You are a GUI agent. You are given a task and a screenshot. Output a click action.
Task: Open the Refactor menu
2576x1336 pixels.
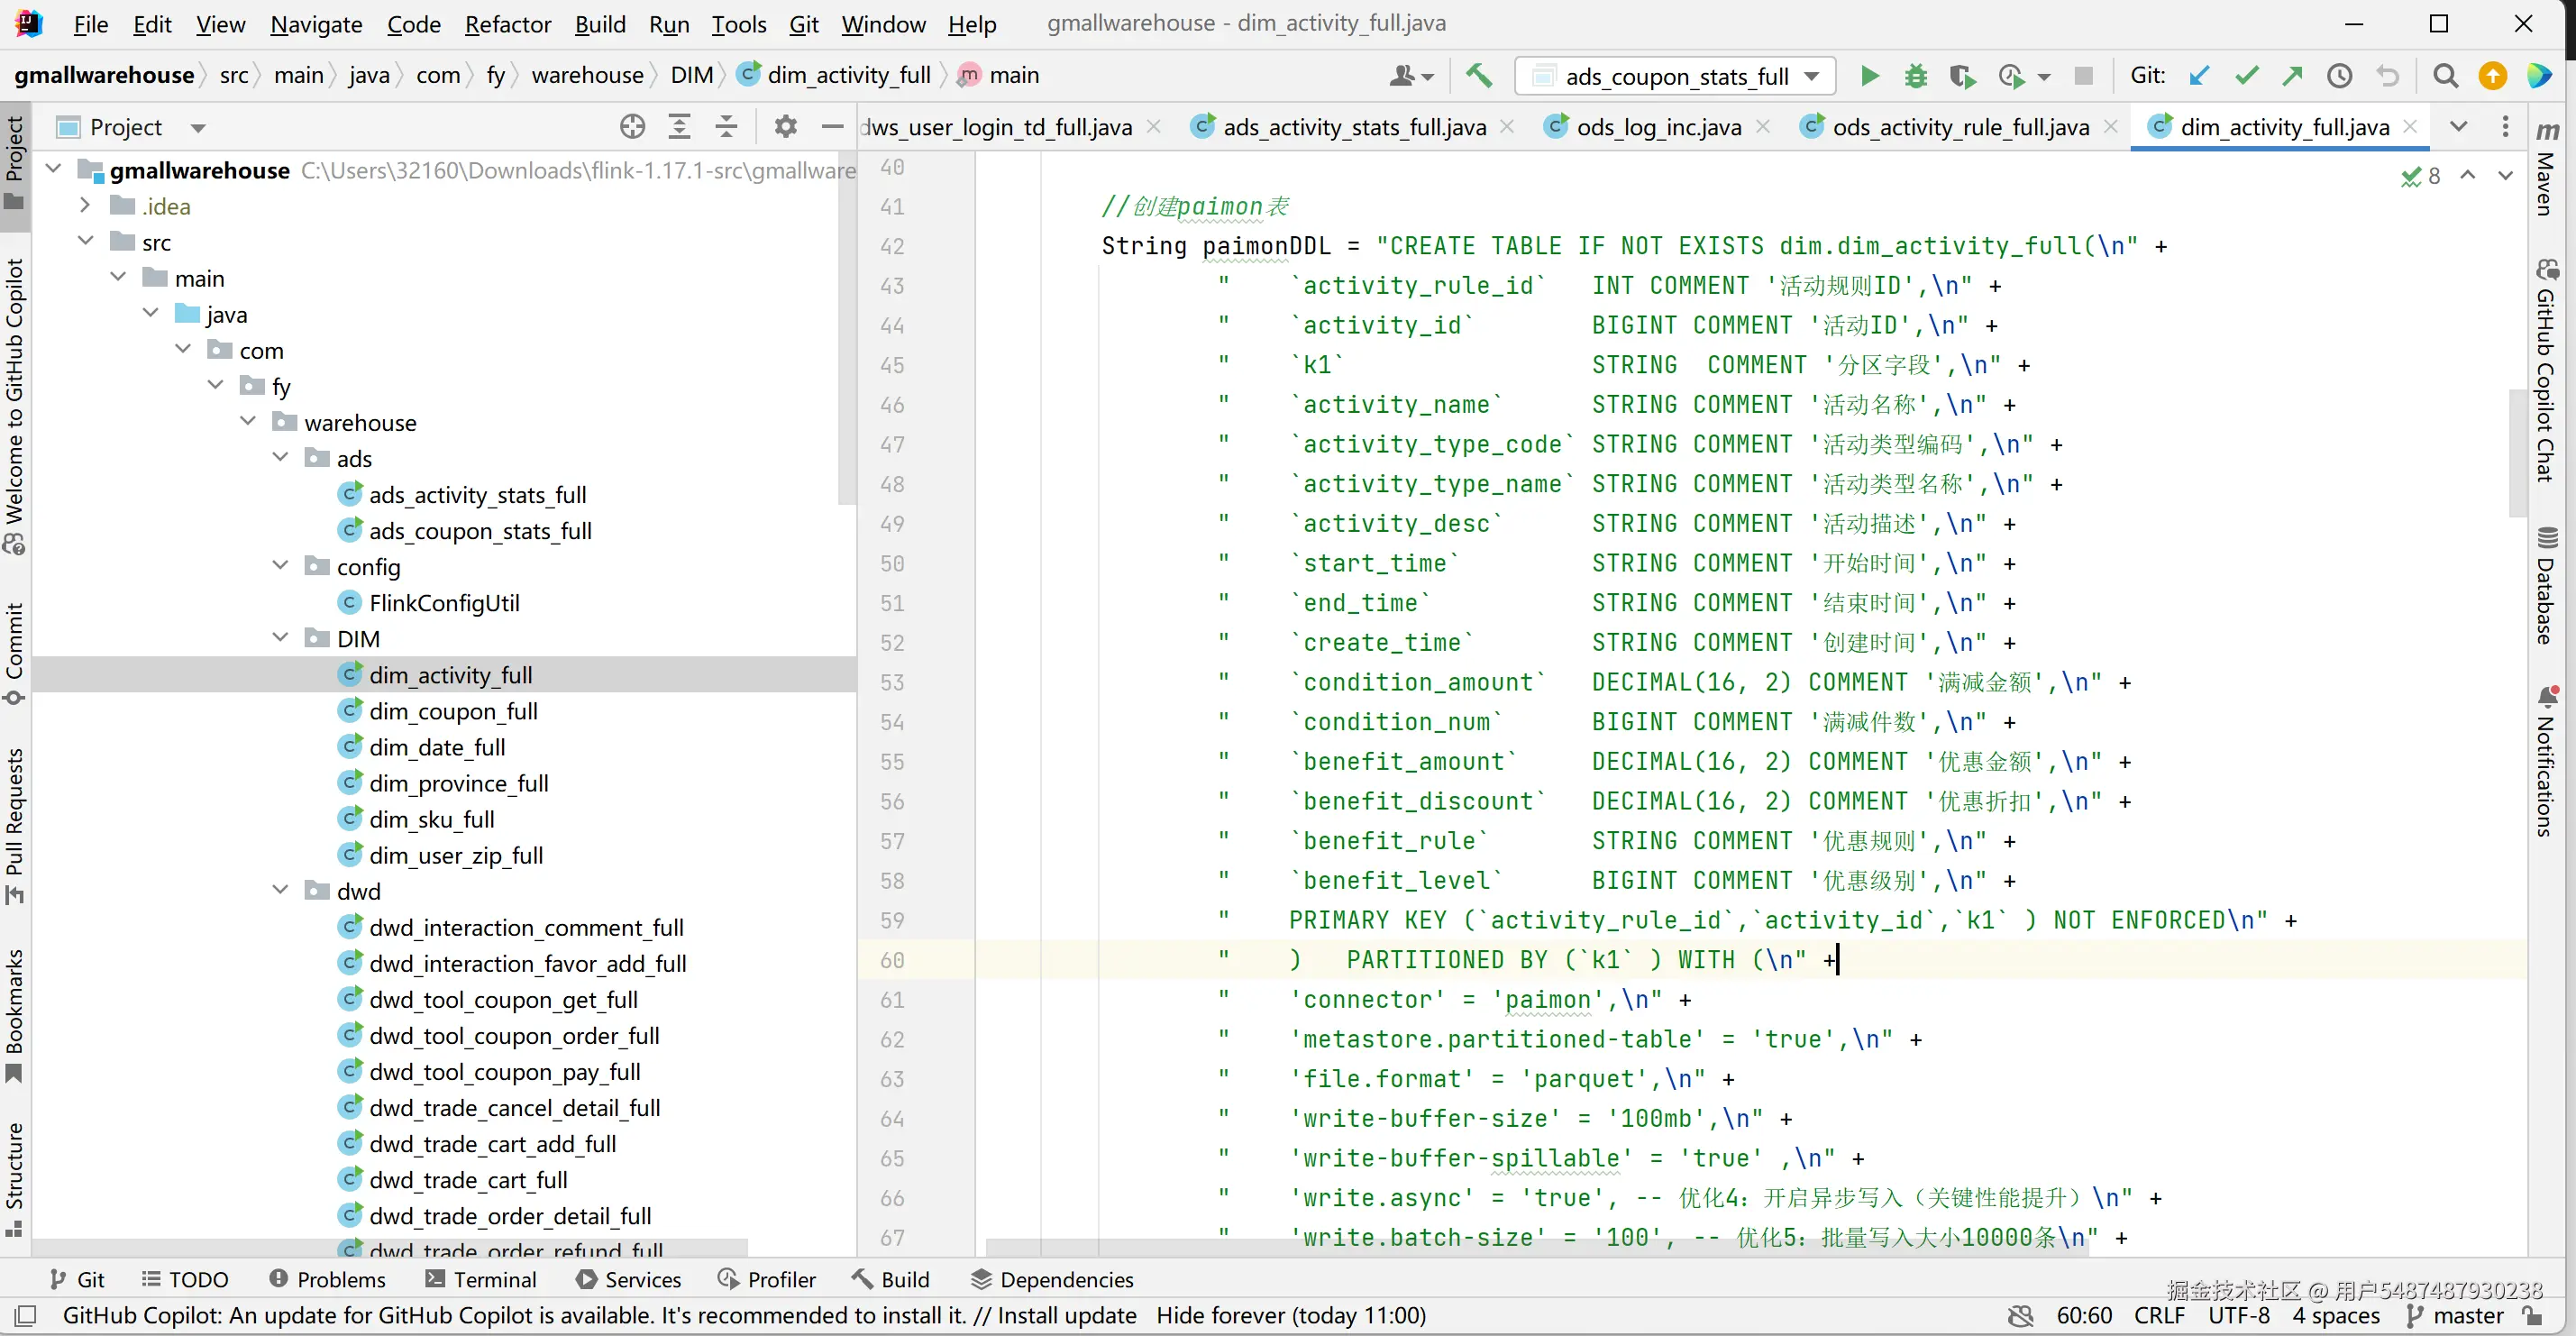point(507,24)
